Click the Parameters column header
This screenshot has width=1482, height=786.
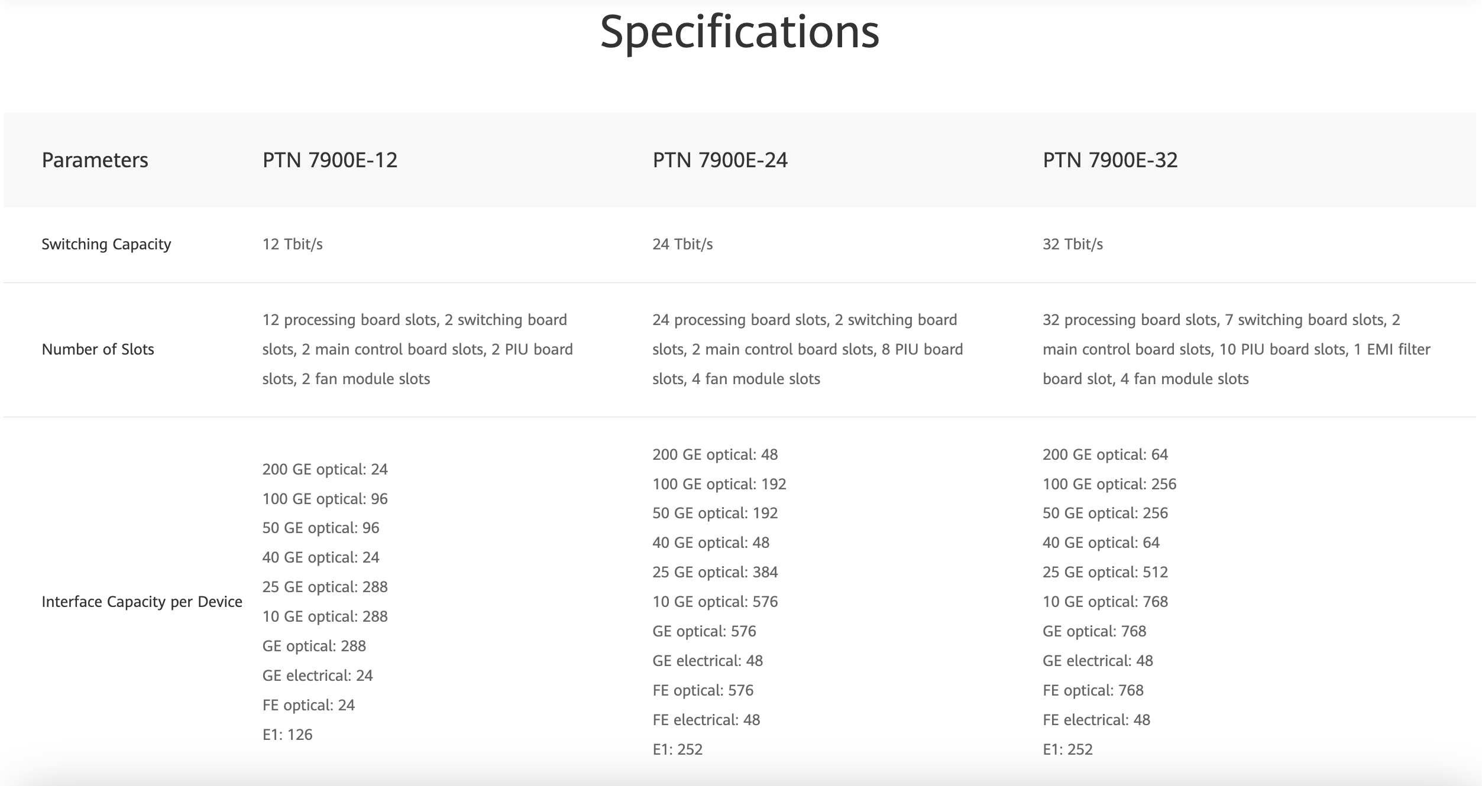click(95, 160)
